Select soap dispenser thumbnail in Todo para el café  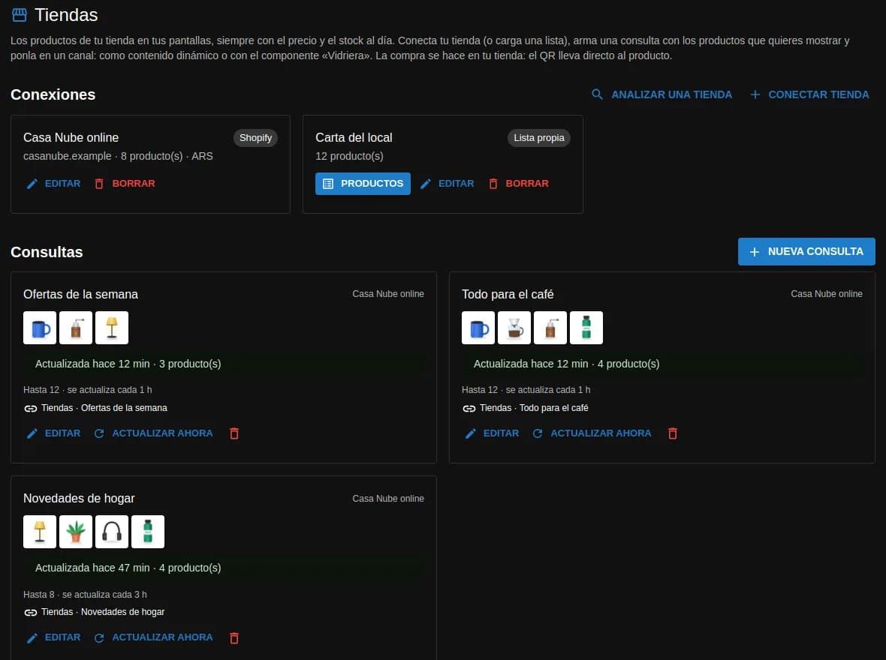[550, 328]
